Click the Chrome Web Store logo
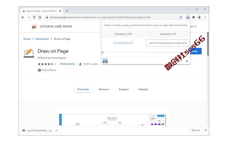The width and height of the screenshot is (228, 142). pos(34,26)
